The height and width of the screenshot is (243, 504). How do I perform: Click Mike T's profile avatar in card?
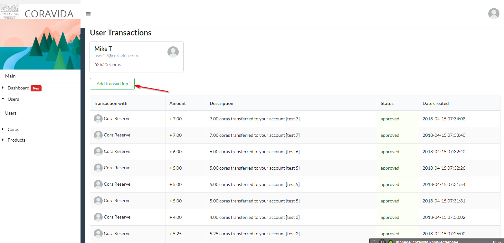point(173,52)
